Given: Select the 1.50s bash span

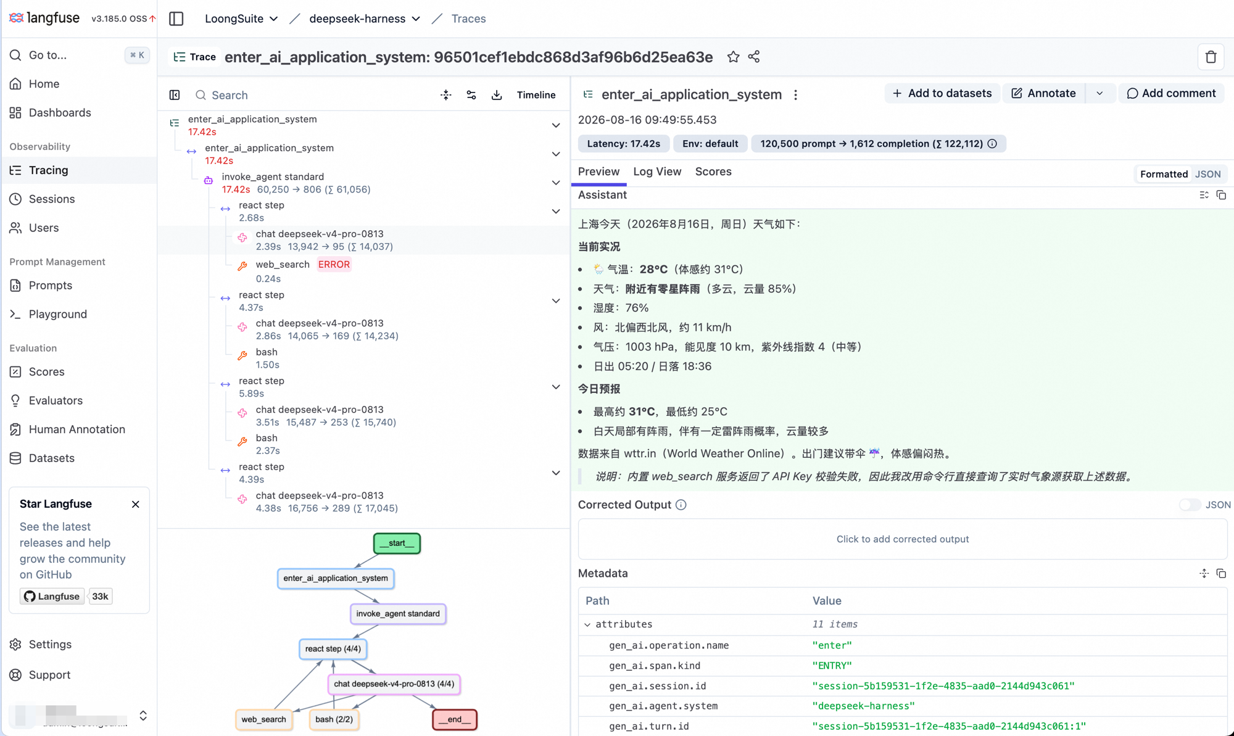Looking at the screenshot, I should click(364, 358).
